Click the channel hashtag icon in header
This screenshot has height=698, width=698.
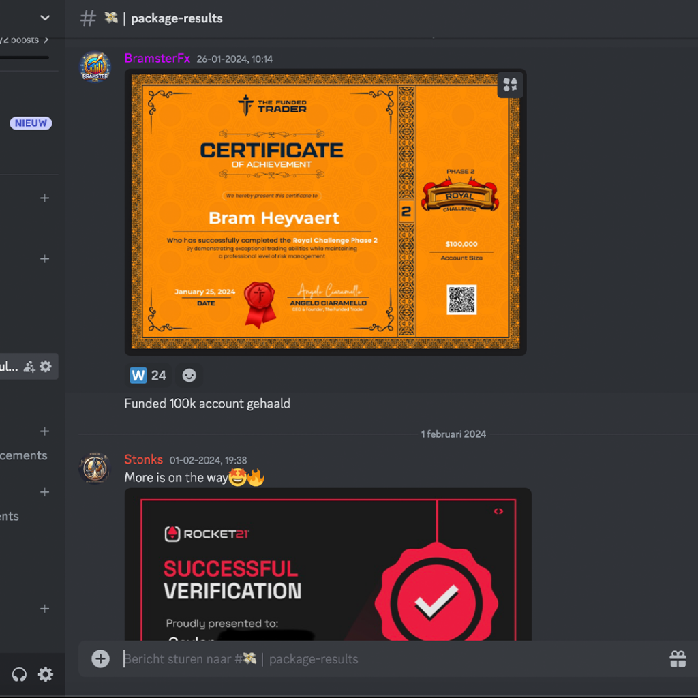pos(88,18)
